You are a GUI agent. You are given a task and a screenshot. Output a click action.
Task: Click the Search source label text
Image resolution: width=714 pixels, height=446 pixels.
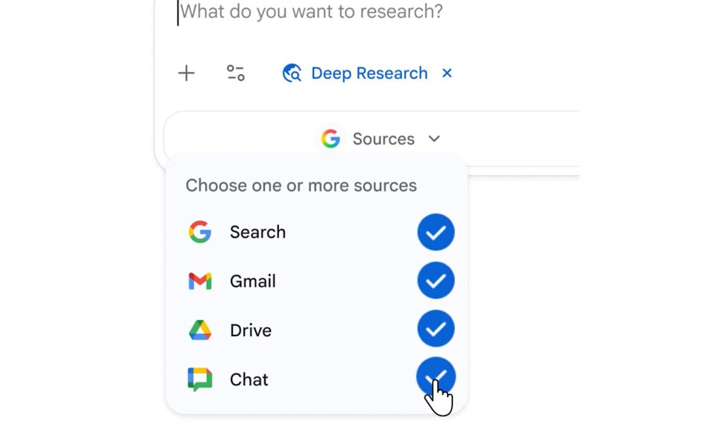258,232
